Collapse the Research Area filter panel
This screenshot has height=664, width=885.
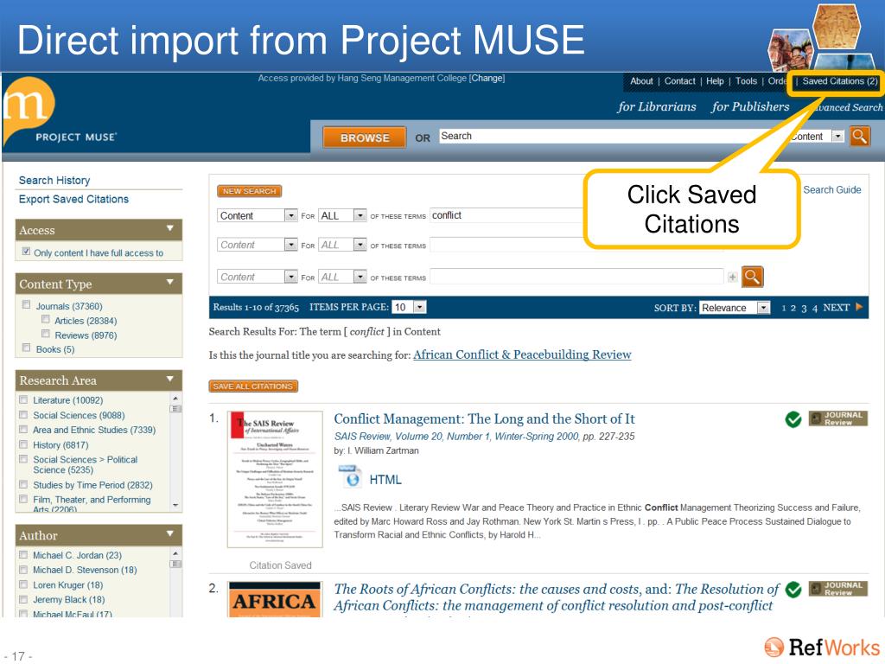pos(170,379)
